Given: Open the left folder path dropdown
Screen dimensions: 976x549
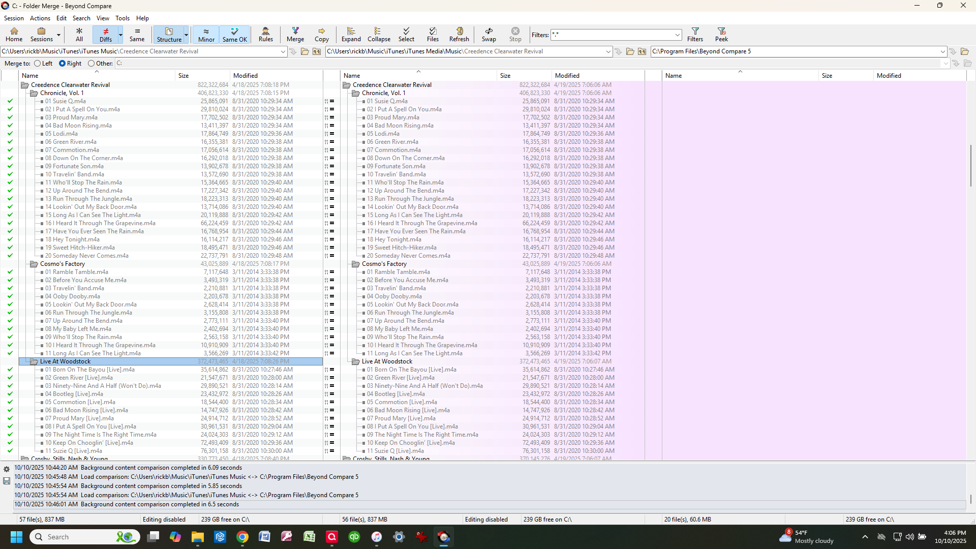Looking at the screenshot, I should (283, 51).
